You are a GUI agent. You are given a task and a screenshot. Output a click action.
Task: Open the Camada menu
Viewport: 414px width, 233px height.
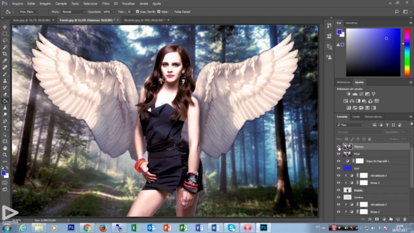pos(61,4)
